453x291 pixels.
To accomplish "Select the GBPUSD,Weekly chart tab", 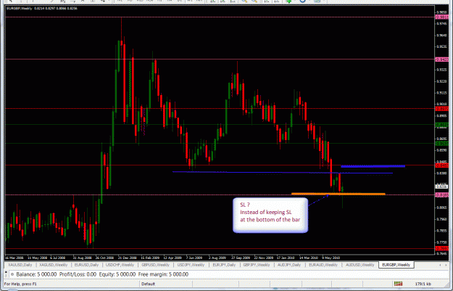I will point(155,265).
